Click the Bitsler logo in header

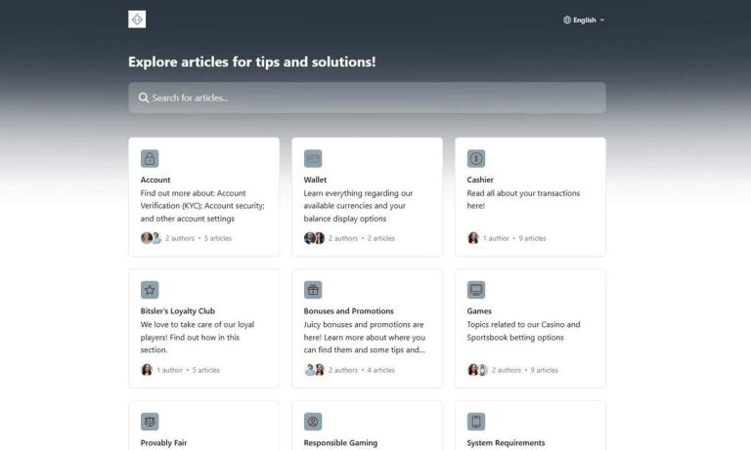[x=137, y=20]
